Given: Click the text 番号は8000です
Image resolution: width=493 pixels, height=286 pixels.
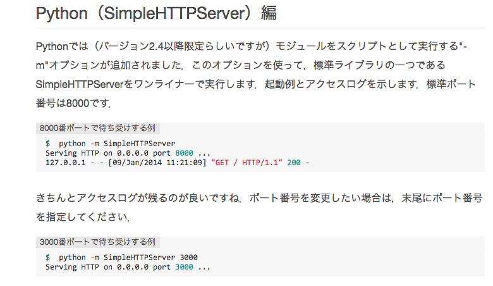Looking at the screenshot, I should tap(73, 103).
